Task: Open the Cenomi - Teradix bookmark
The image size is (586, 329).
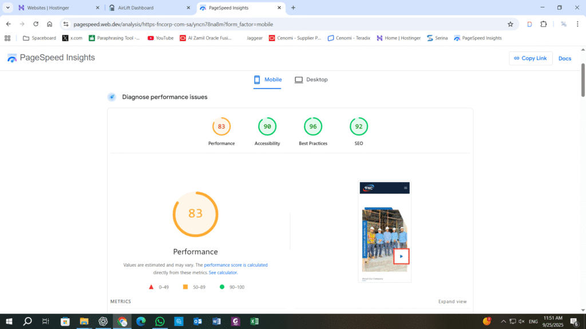Action: (349, 38)
